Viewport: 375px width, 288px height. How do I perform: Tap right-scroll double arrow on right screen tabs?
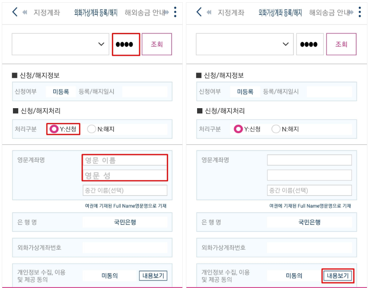pyautogui.click(x=351, y=12)
